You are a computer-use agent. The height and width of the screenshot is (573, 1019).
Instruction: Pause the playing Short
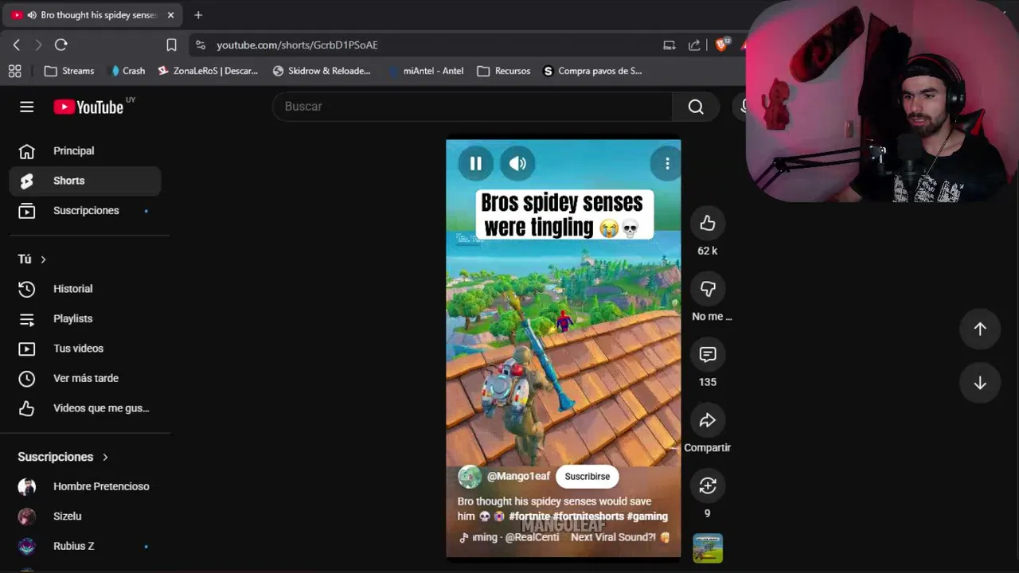pyautogui.click(x=475, y=163)
